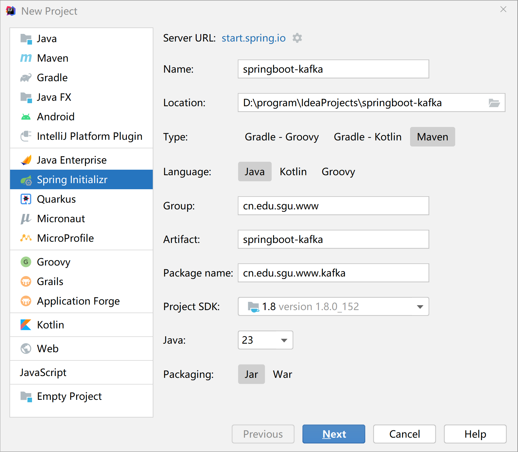Viewport: 518px width, 452px height.
Task: Choose Kotlin as the language
Action: 293,172
